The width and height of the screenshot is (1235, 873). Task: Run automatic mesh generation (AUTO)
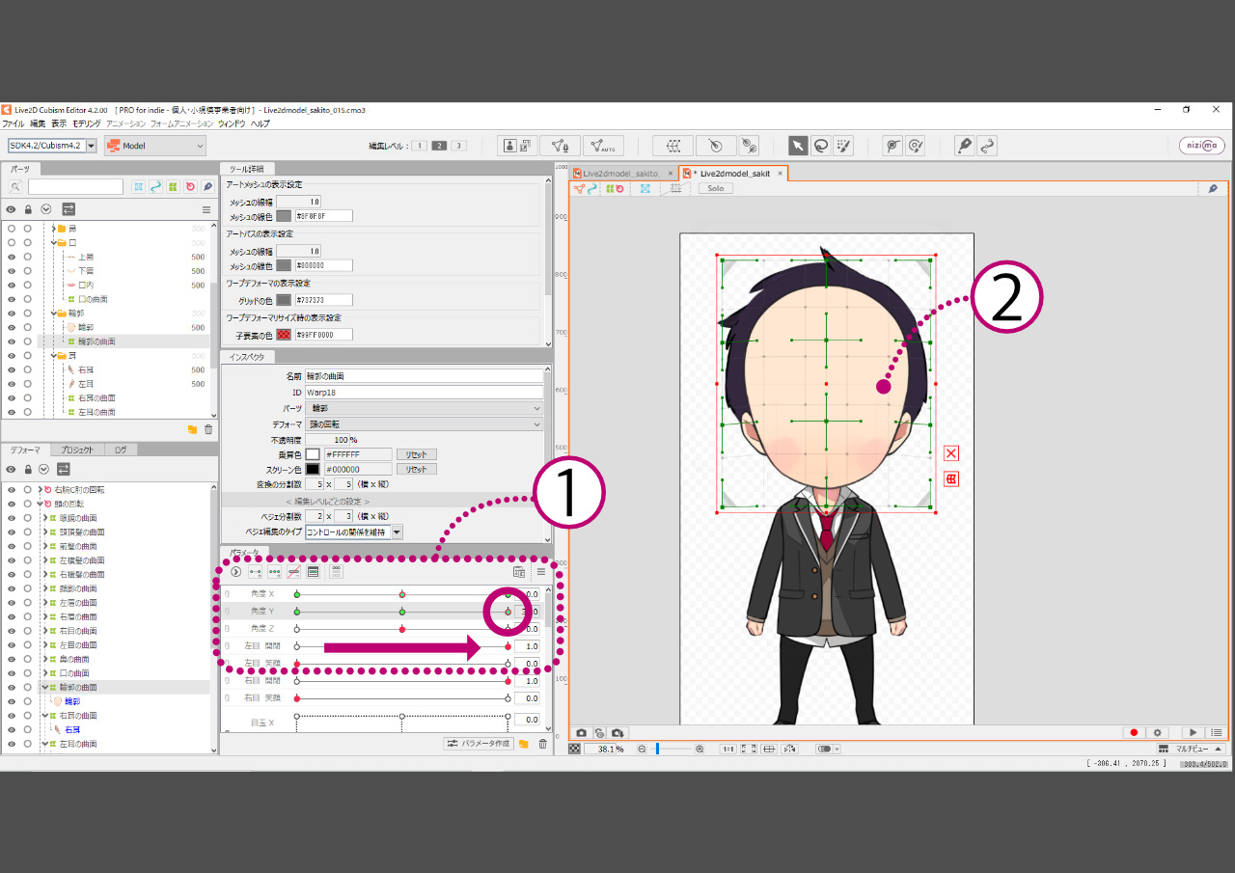coord(603,146)
